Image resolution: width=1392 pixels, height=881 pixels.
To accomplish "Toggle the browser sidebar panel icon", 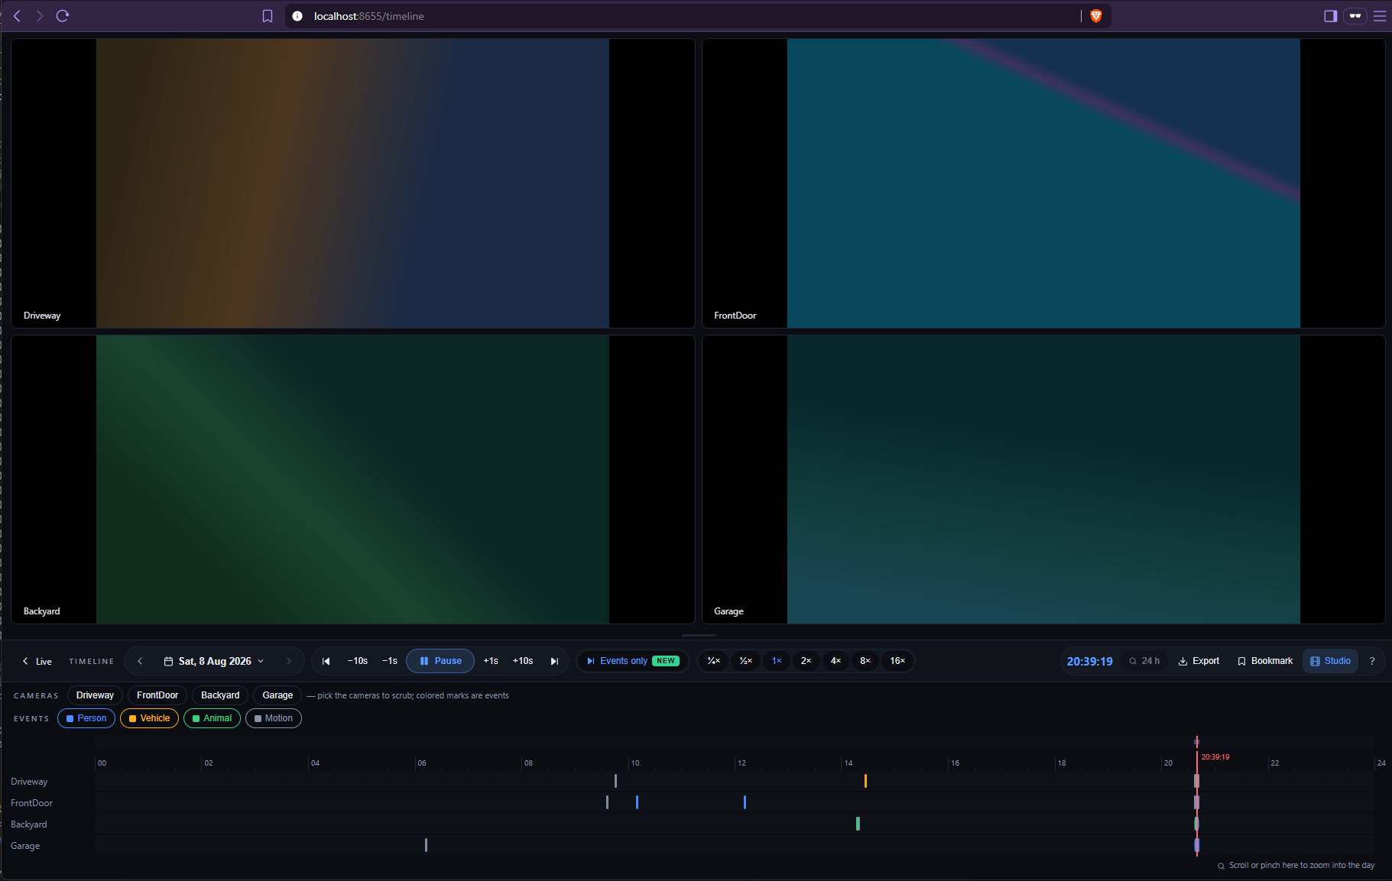I will click(x=1330, y=16).
